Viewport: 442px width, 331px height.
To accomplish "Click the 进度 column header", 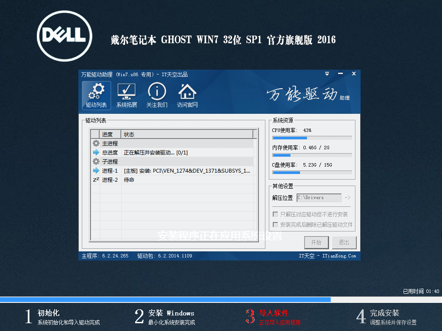I will [110, 135].
